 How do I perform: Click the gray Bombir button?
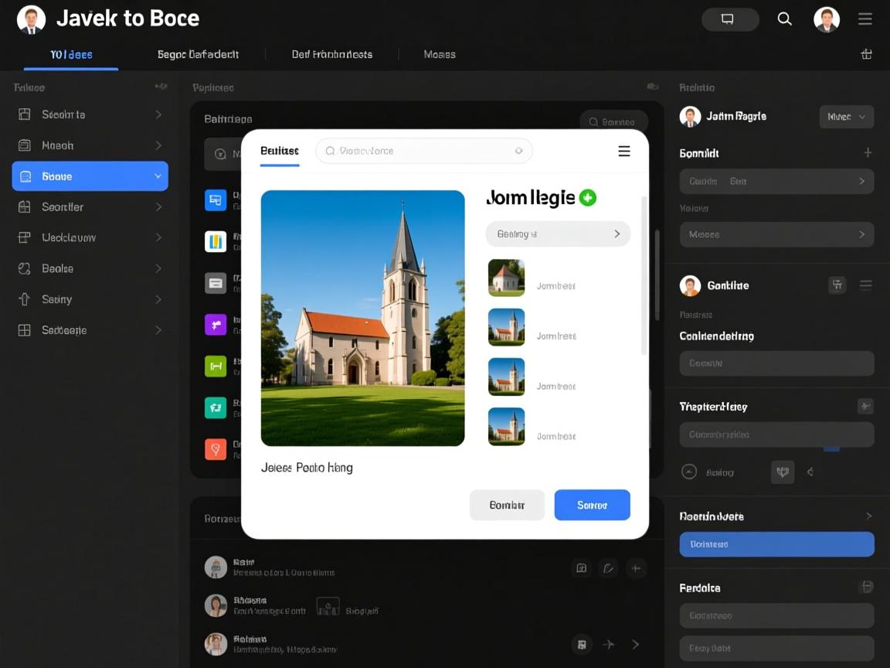pos(507,505)
